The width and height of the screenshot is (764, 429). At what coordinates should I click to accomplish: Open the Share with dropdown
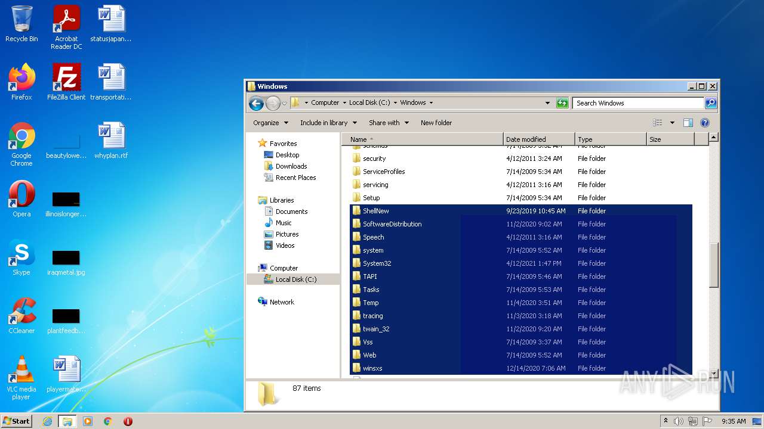[389, 123]
